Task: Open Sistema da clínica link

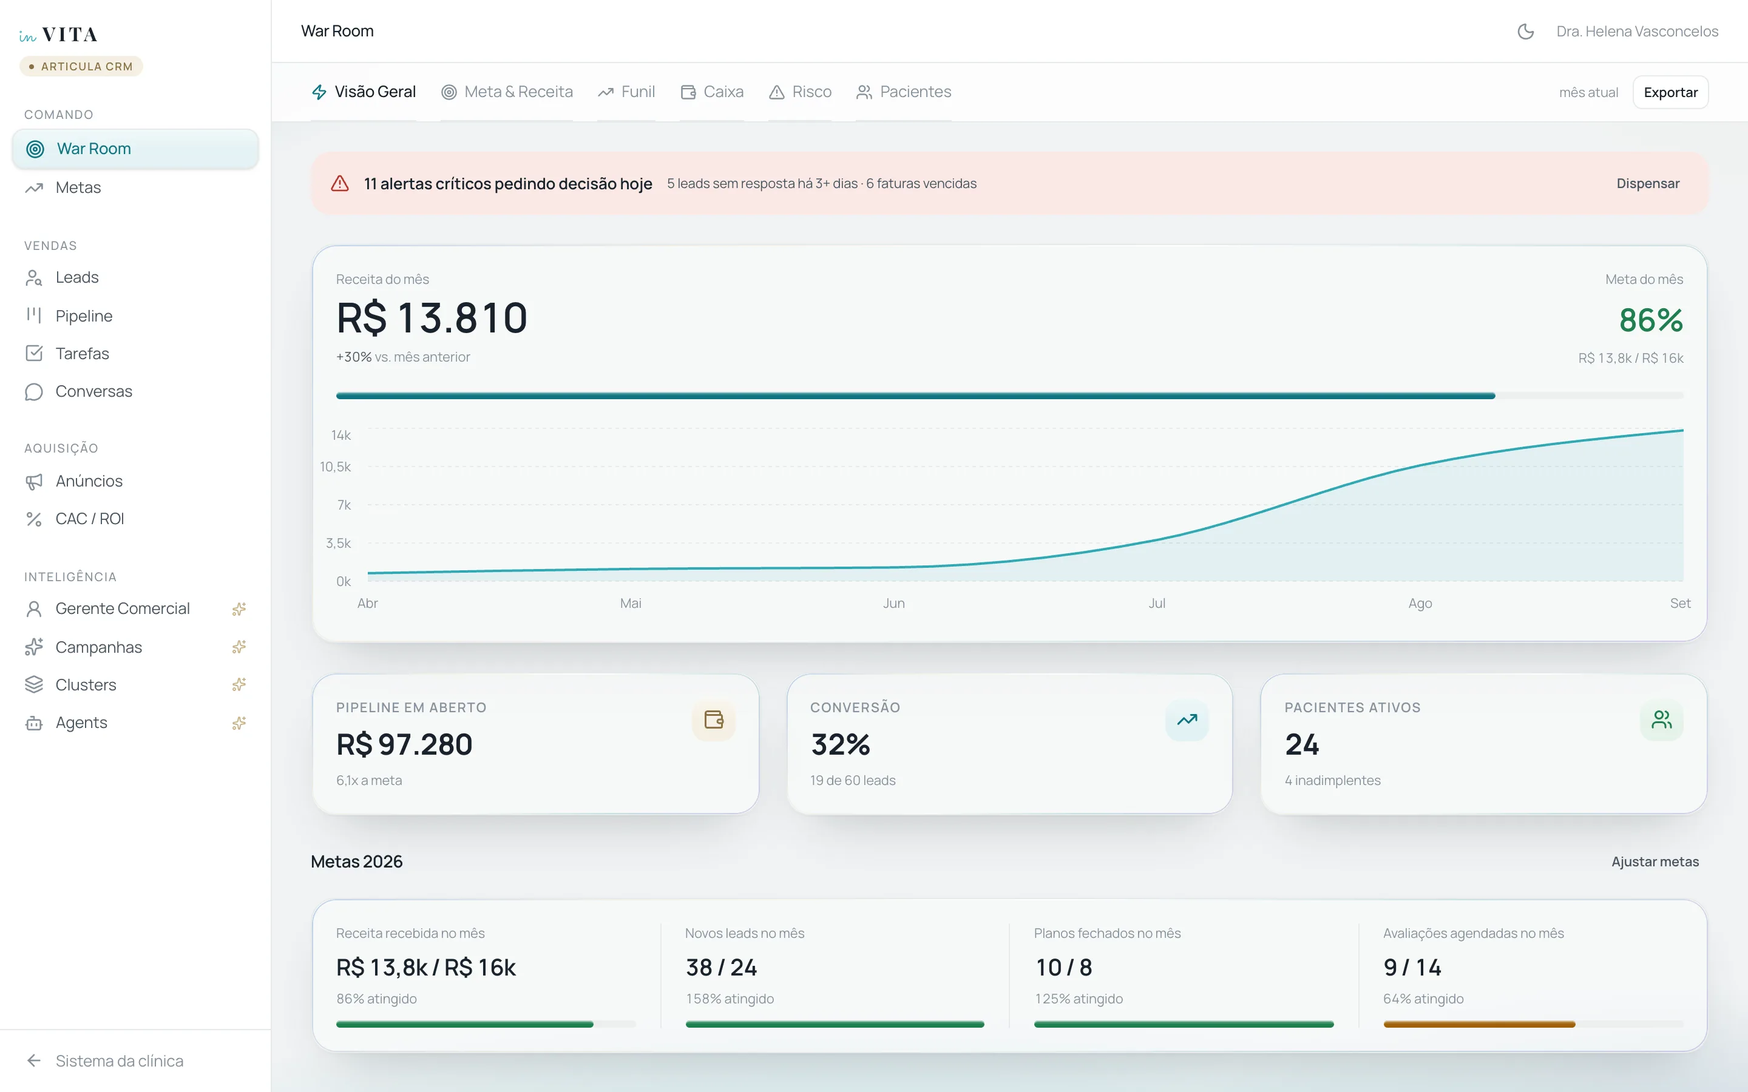Action: (x=120, y=1061)
